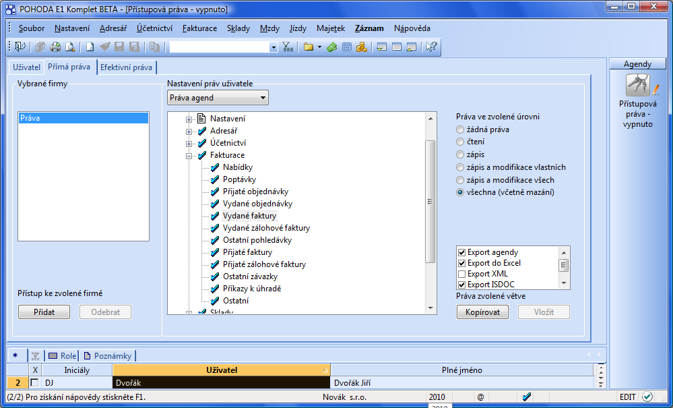673x408 pixels.
Task: Click the help pointer question mark icon
Action: pos(431,47)
